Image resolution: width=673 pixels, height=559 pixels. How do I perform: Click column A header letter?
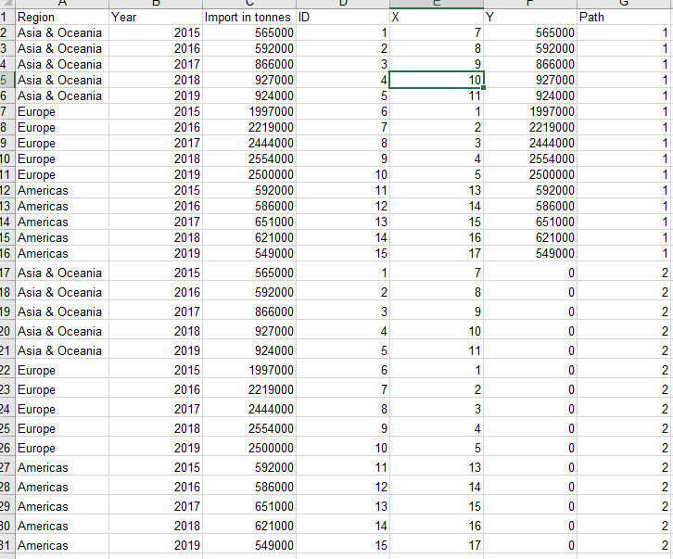59,3
